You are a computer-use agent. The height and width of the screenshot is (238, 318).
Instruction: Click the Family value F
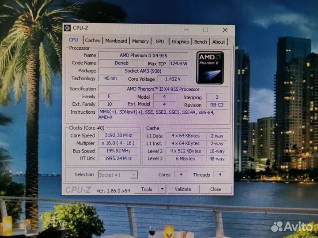point(110,97)
